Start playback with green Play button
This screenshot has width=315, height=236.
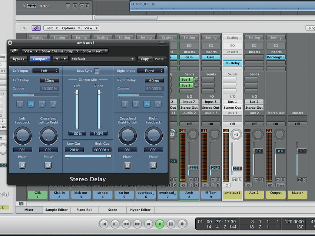coord(160,224)
